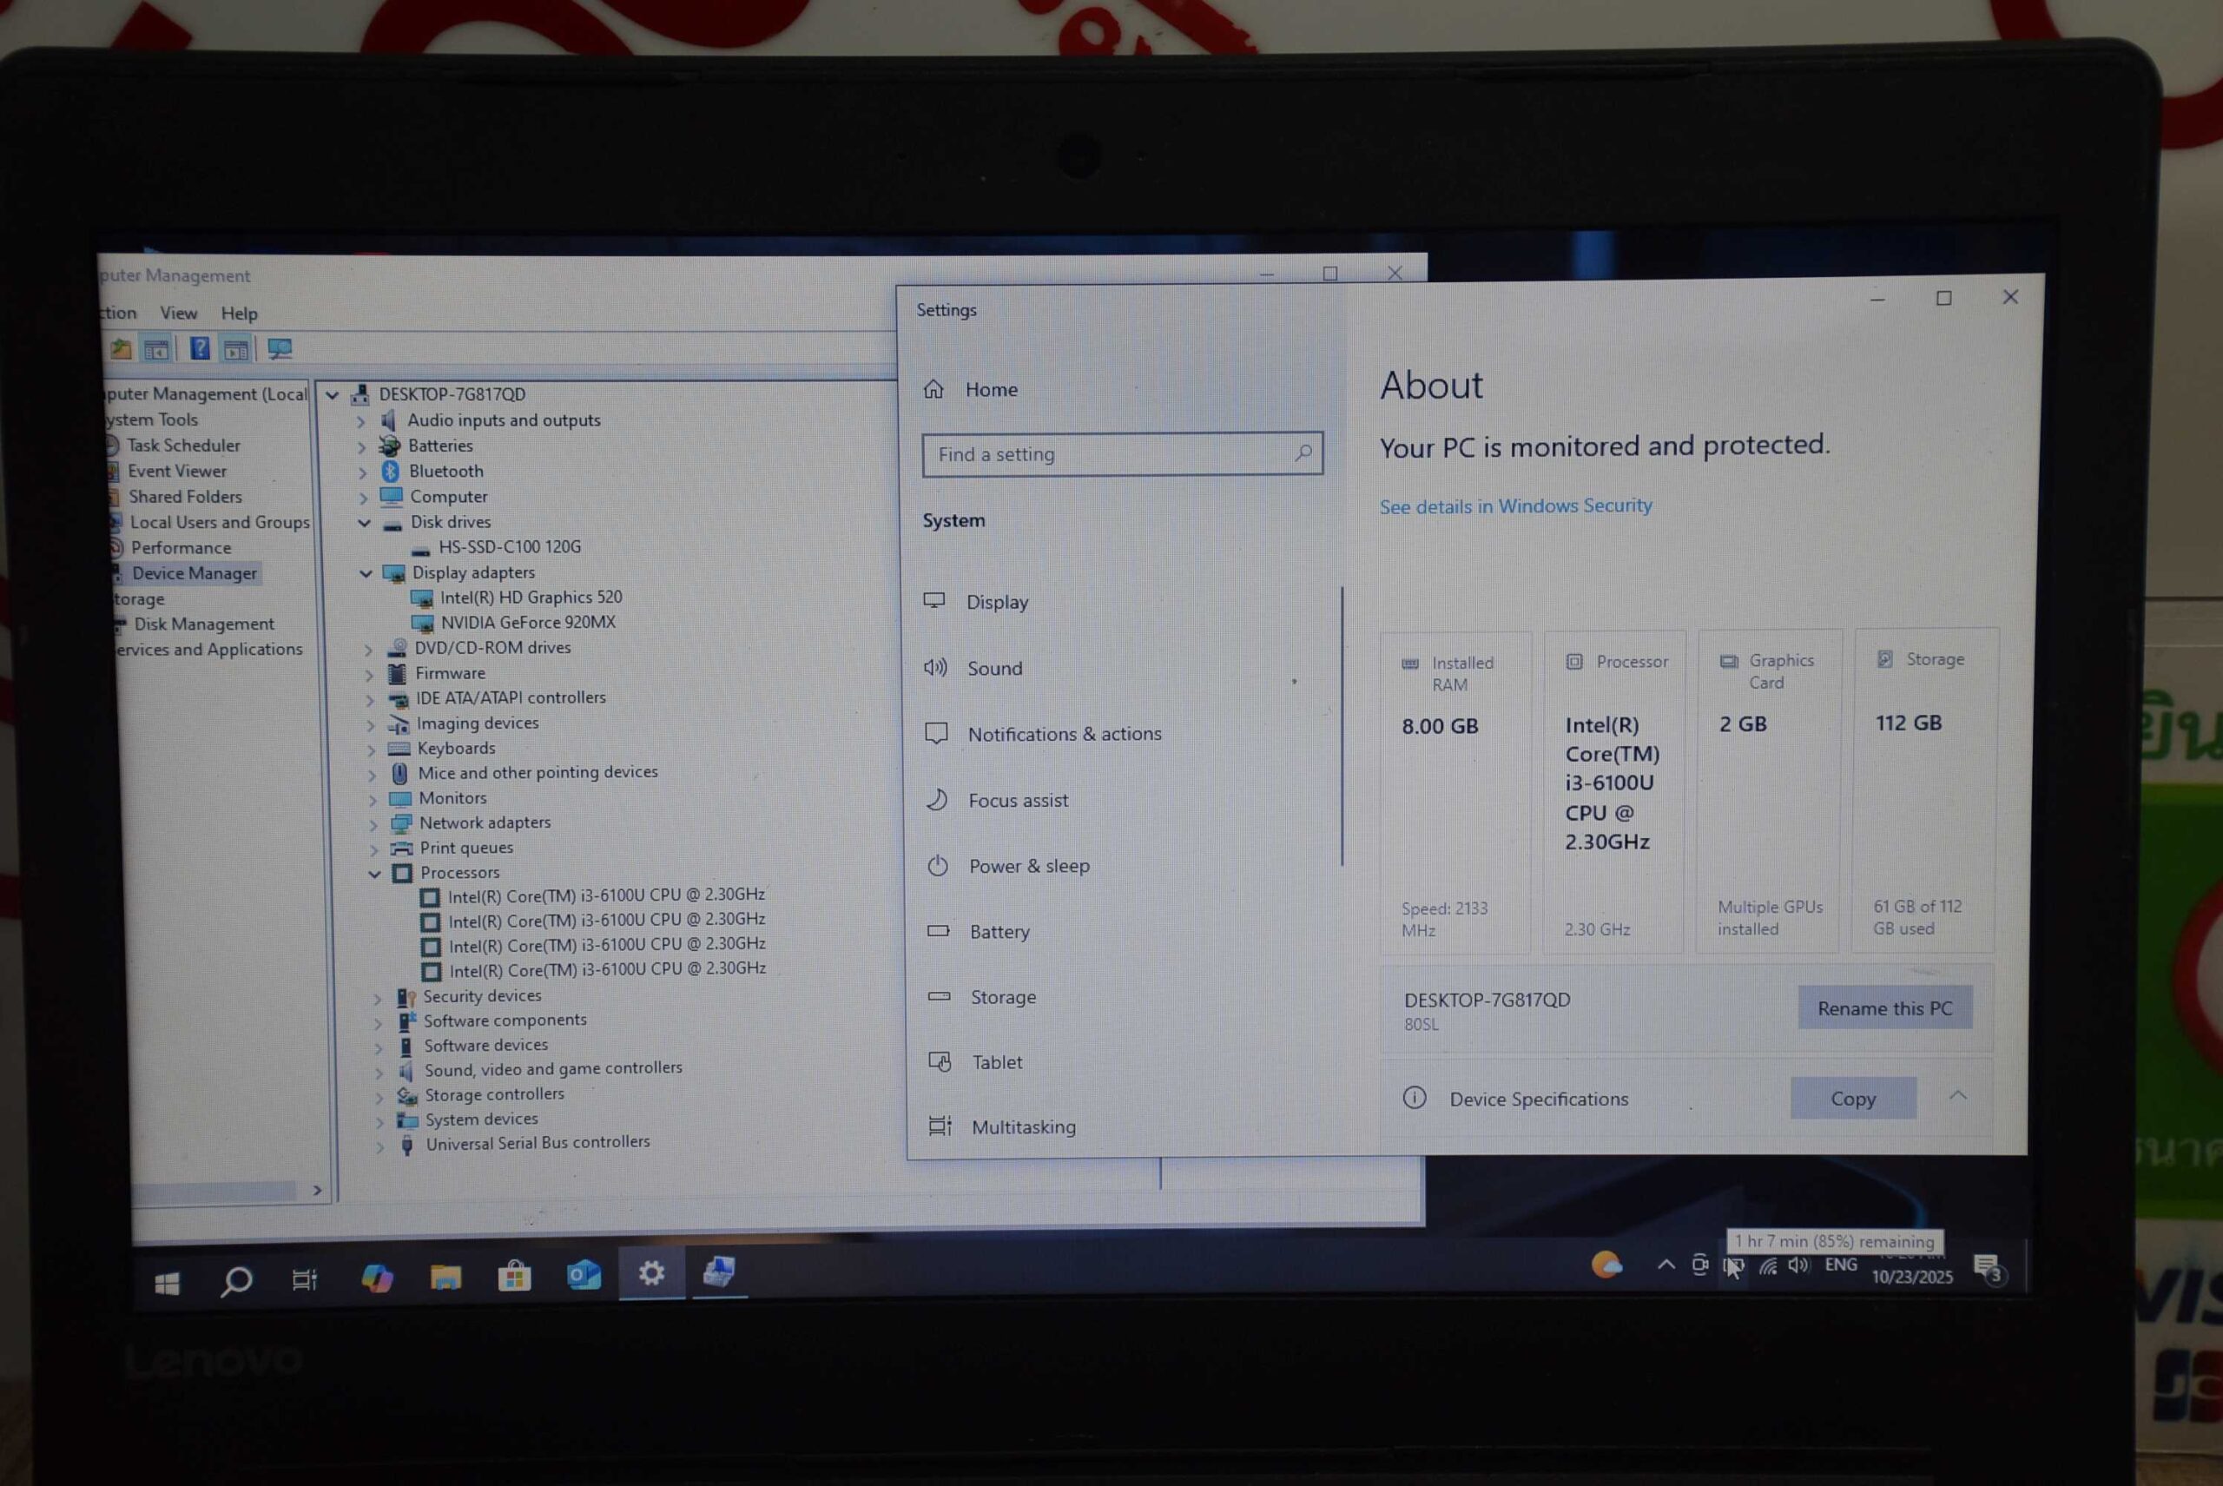This screenshot has width=2223, height=1486.
Task: Open Power & sleep settings
Action: [1028, 865]
